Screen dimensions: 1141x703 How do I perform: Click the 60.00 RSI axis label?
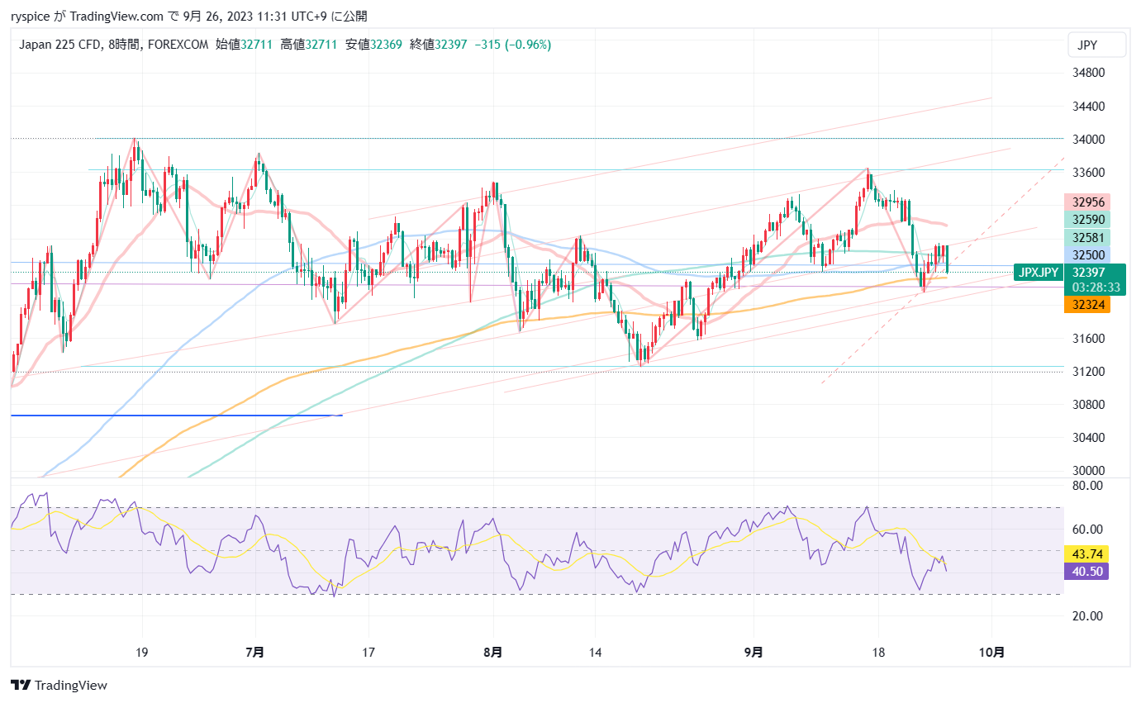1087,529
